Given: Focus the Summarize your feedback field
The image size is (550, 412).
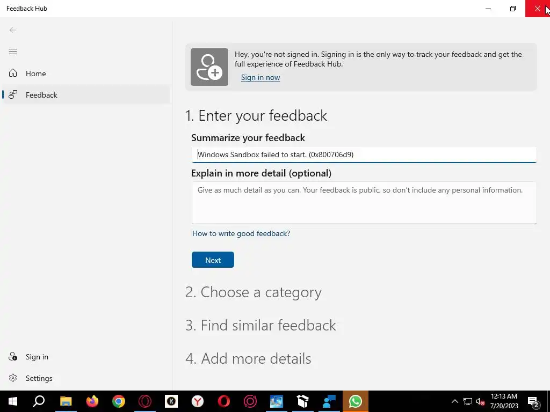Looking at the screenshot, I should pos(364,154).
